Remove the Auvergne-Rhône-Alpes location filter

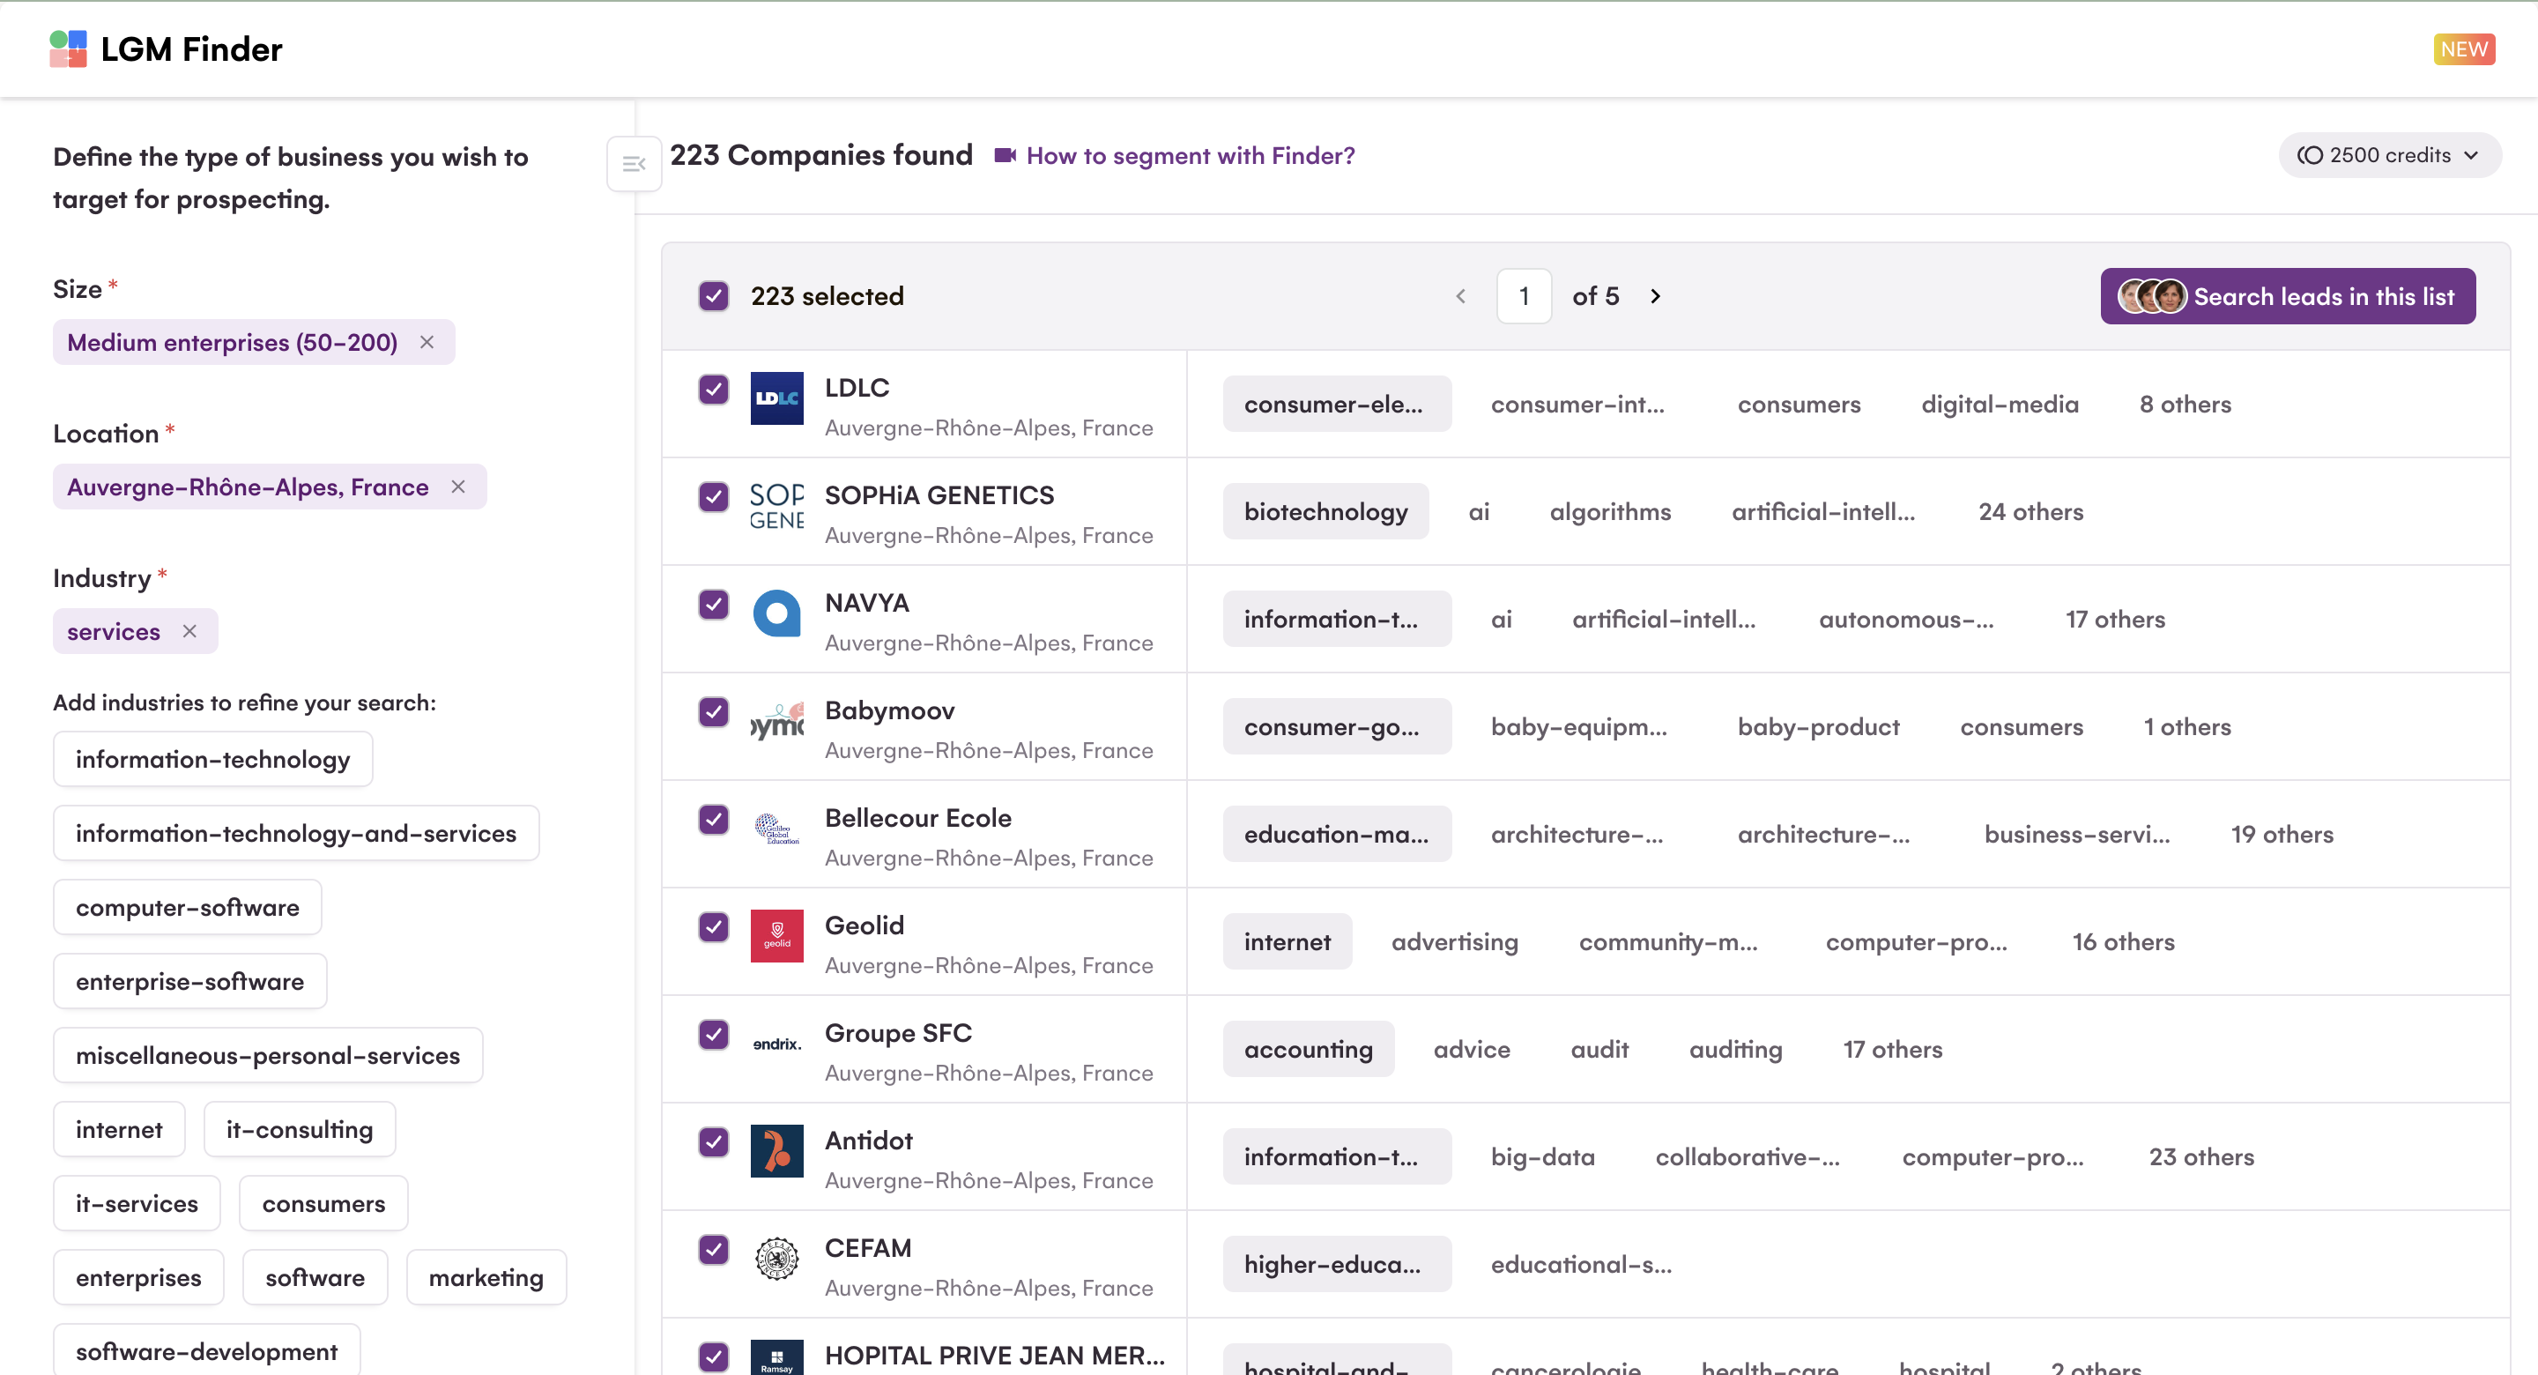coord(458,487)
